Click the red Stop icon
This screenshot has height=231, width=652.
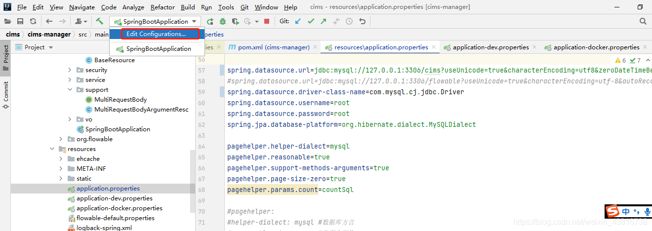tap(267, 21)
